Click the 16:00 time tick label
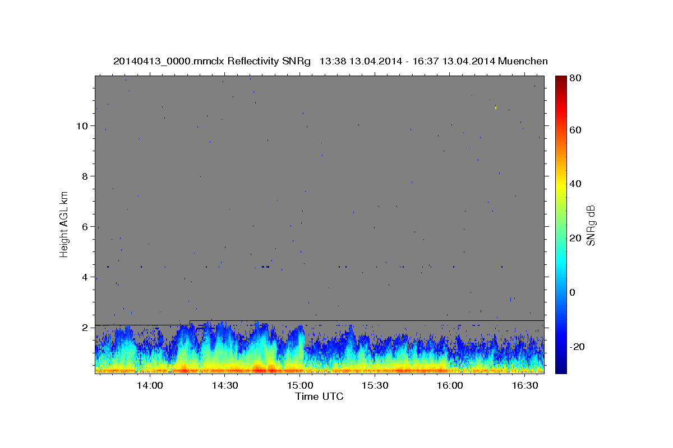The height and width of the screenshot is (448, 673). click(x=450, y=386)
